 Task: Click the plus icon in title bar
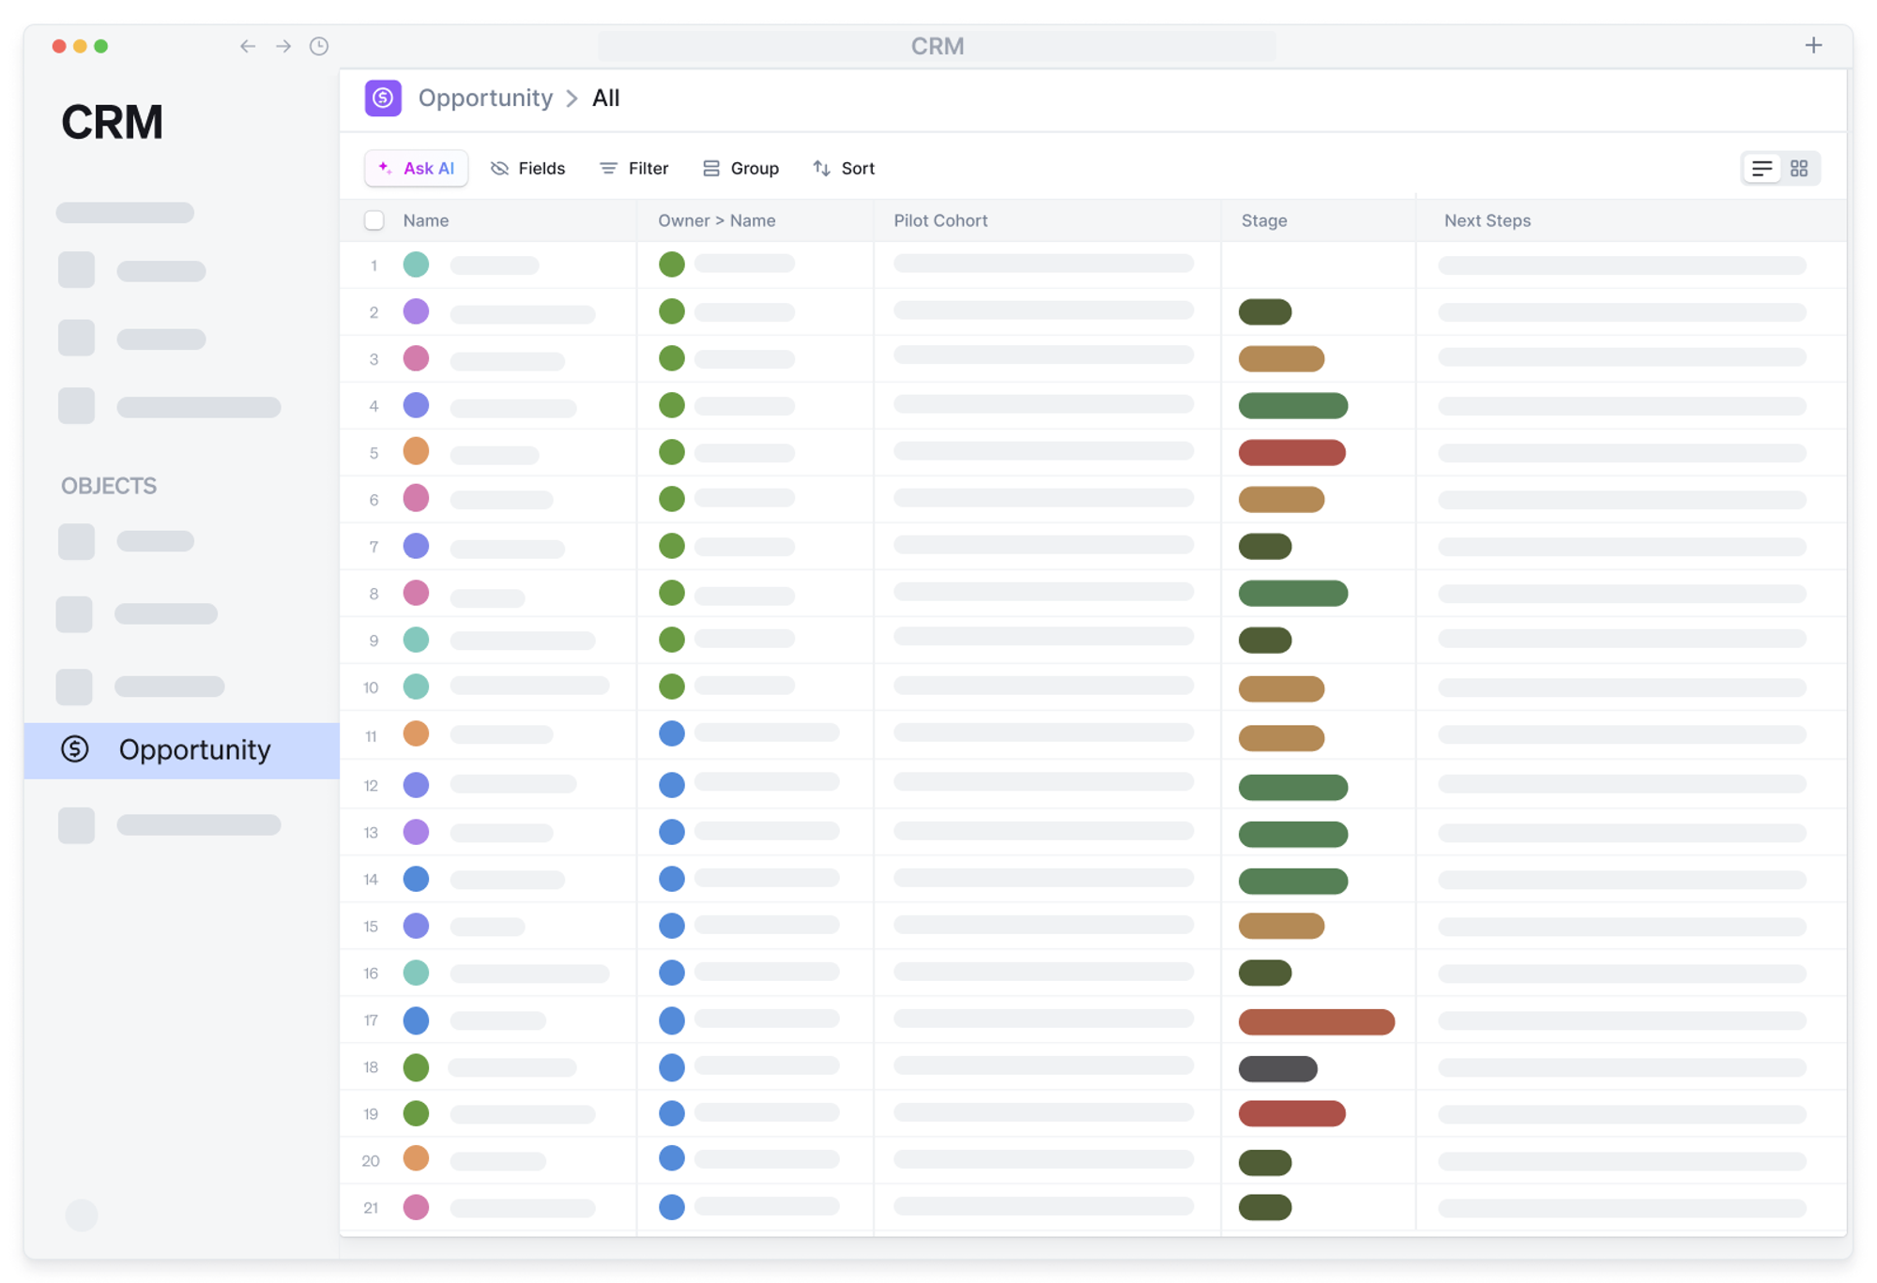(x=1813, y=45)
